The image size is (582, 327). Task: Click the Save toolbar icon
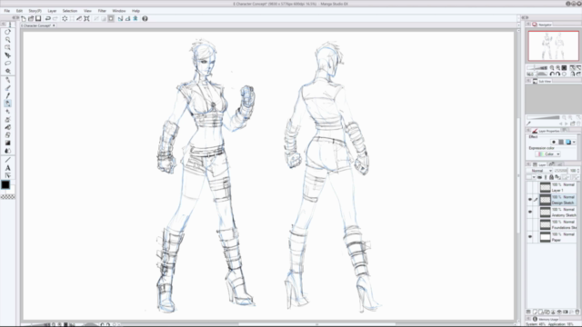pyautogui.click(x=38, y=18)
